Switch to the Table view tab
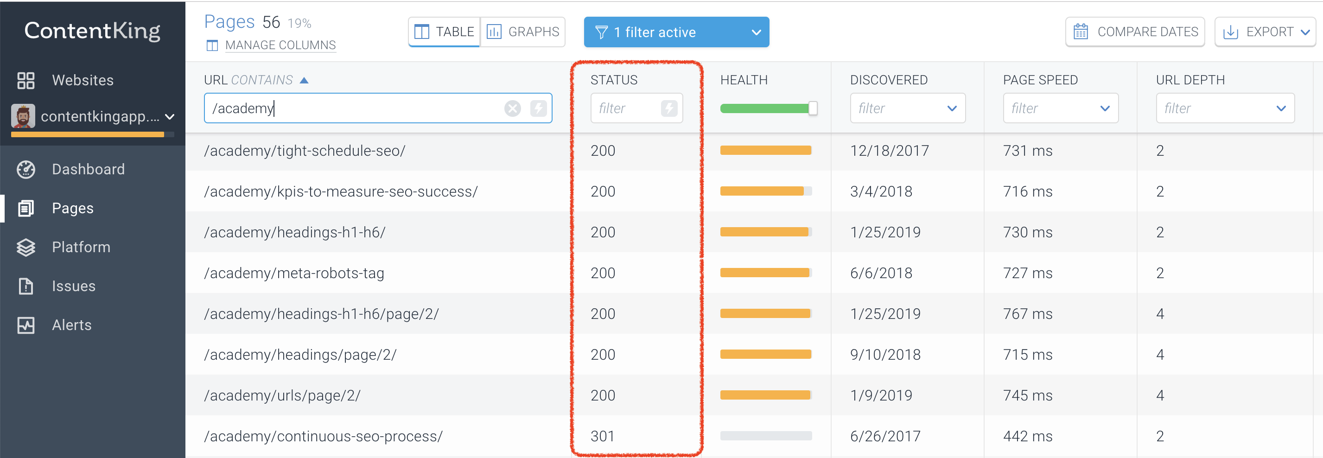The width and height of the screenshot is (1323, 458). pyautogui.click(x=444, y=32)
